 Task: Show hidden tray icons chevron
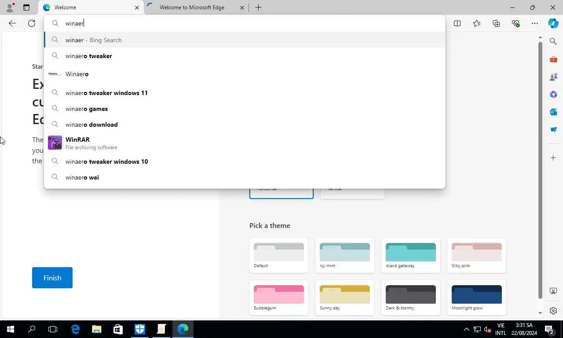click(x=466, y=329)
